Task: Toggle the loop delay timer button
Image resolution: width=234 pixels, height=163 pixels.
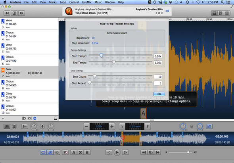Action: pyautogui.click(x=57, y=152)
